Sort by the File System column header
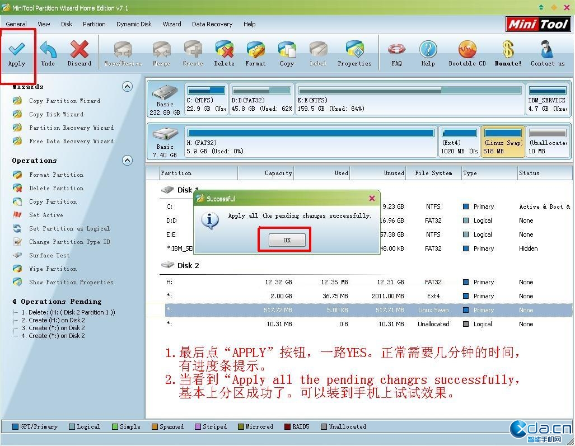The height and width of the screenshot is (446, 575). (433, 173)
